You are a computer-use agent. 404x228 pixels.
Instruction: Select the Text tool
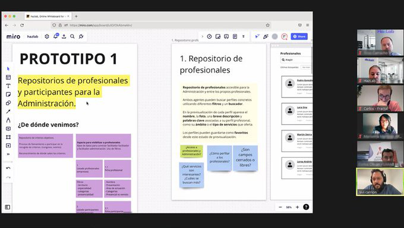[x=8, y=86]
